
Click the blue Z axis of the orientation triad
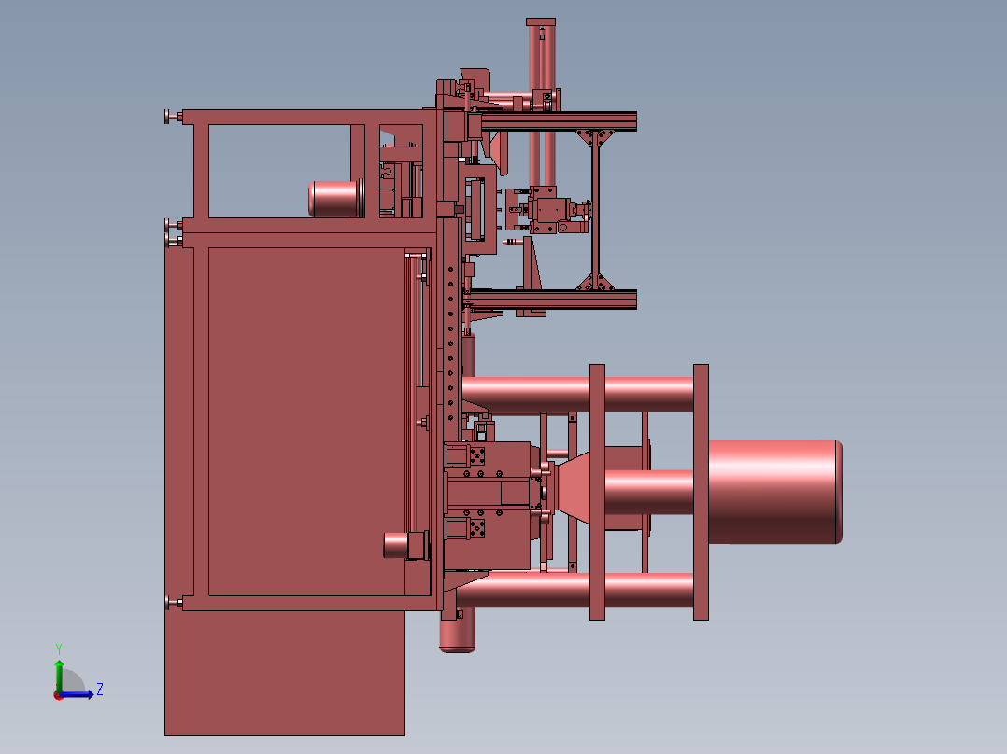tap(78, 694)
